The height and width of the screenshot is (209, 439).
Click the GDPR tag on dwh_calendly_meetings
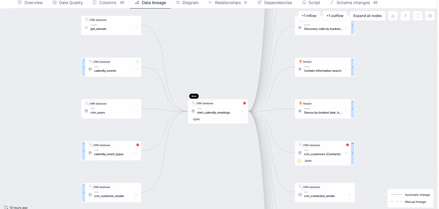pos(196,119)
